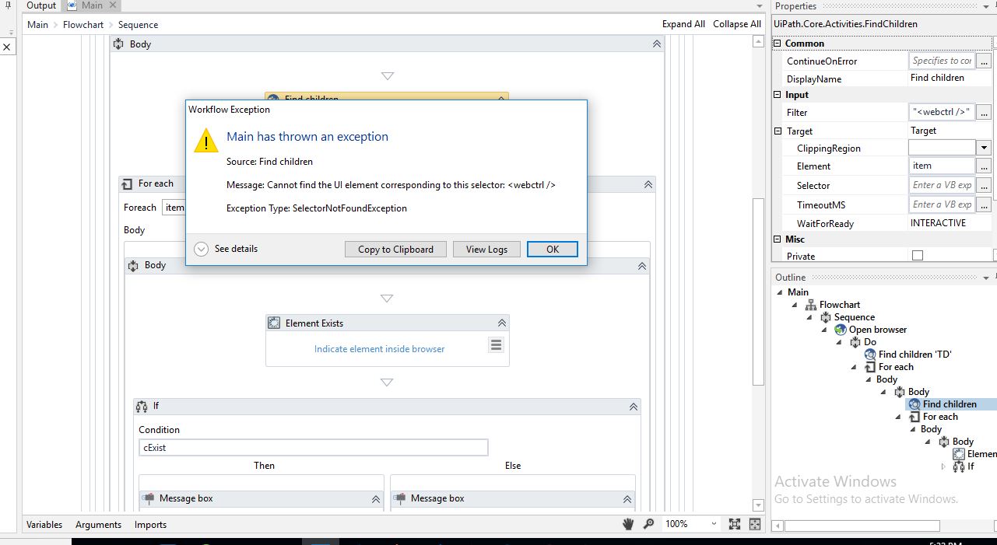Image resolution: width=997 pixels, height=545 pixels.
Task: Open Element Exists options hamburger menu
Action: pos(496,344)
